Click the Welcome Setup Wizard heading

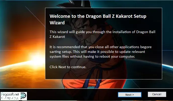point(98,19)
